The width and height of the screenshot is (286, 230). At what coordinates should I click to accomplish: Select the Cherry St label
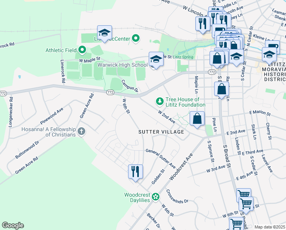[x=269, y=131]
